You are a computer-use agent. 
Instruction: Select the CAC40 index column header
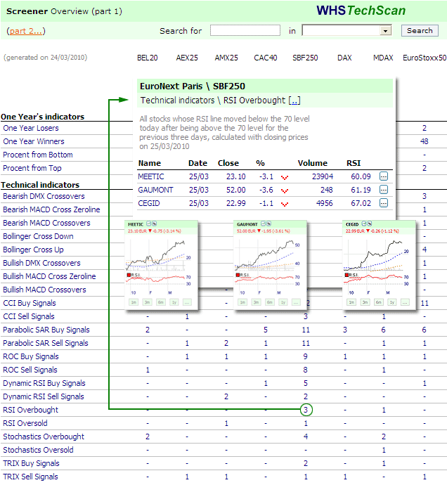click(265, 58)
